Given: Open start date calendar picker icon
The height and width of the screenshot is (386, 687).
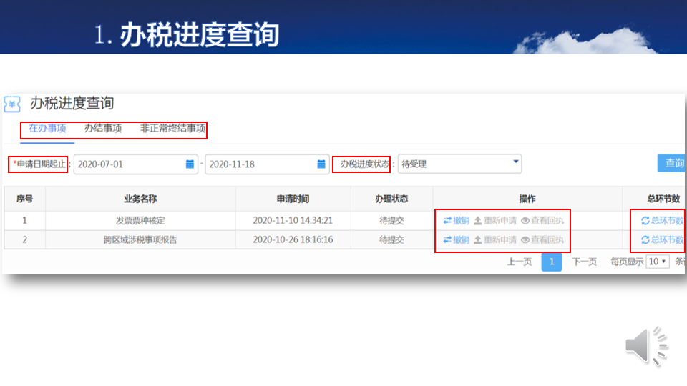Looking at the screenshot, I should click(190, 164).
